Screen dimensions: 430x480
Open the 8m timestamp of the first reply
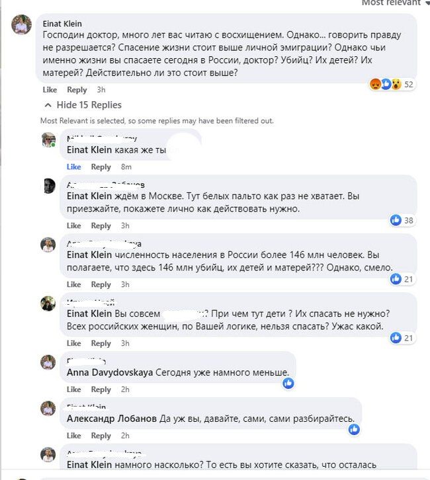point(126,167)
